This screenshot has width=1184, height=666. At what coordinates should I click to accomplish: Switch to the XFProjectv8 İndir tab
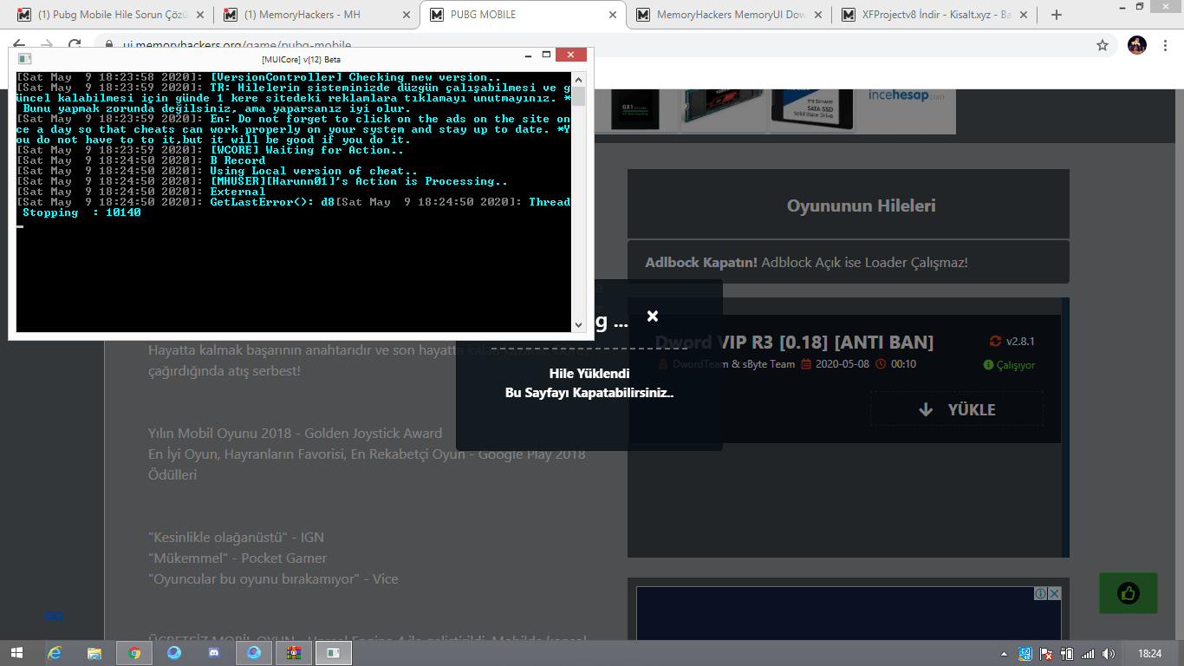pyautogui.click(x=935, y=15)
